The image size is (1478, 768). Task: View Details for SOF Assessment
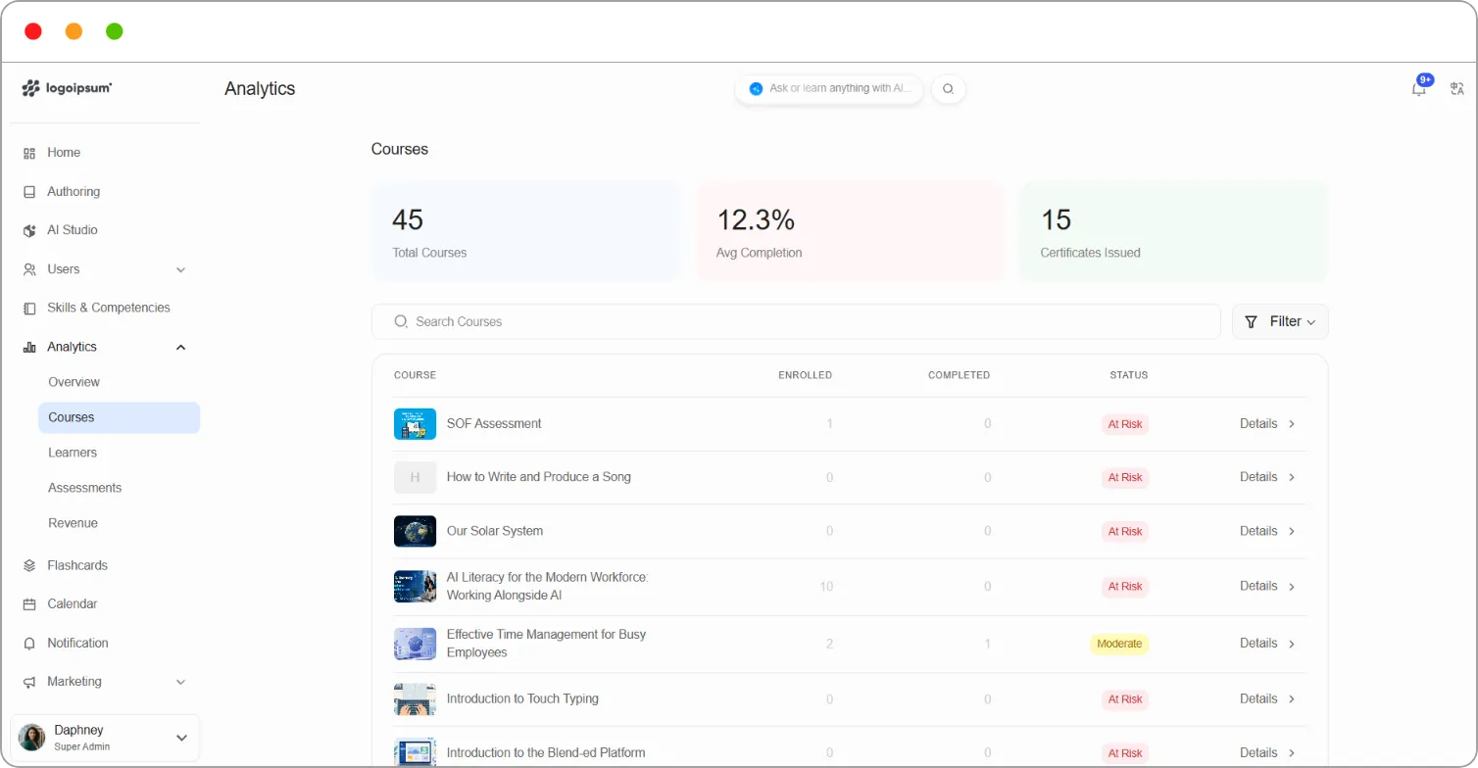click(x=1267, y=424)
